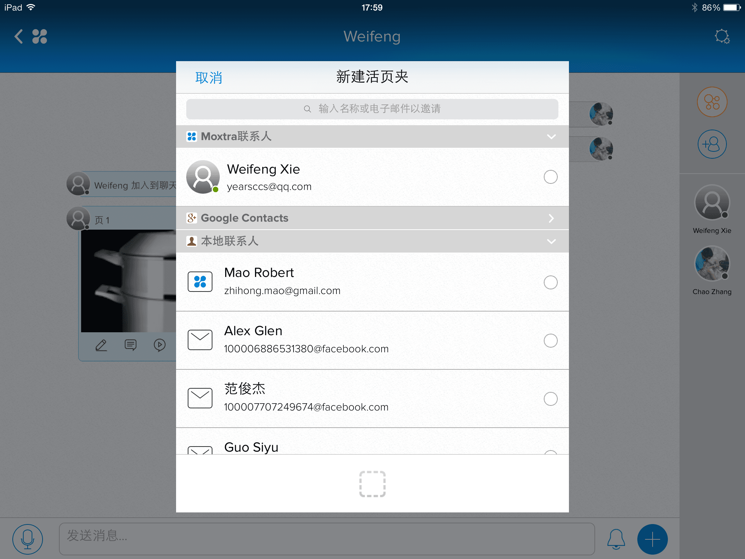The width and height of the screenshot is (745, 559).
Task: Select Alex Glen radio button
Action: click(551, 341)
